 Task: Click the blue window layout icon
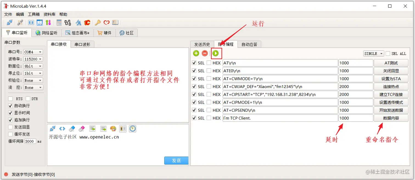click(40, 23)
